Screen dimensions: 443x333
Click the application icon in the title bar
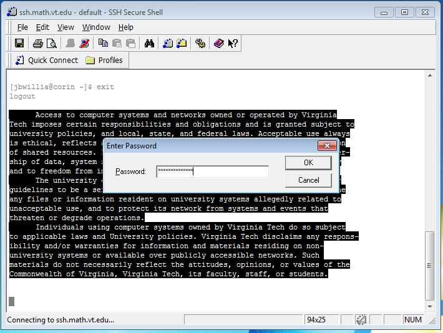click(x=12, y=12)
